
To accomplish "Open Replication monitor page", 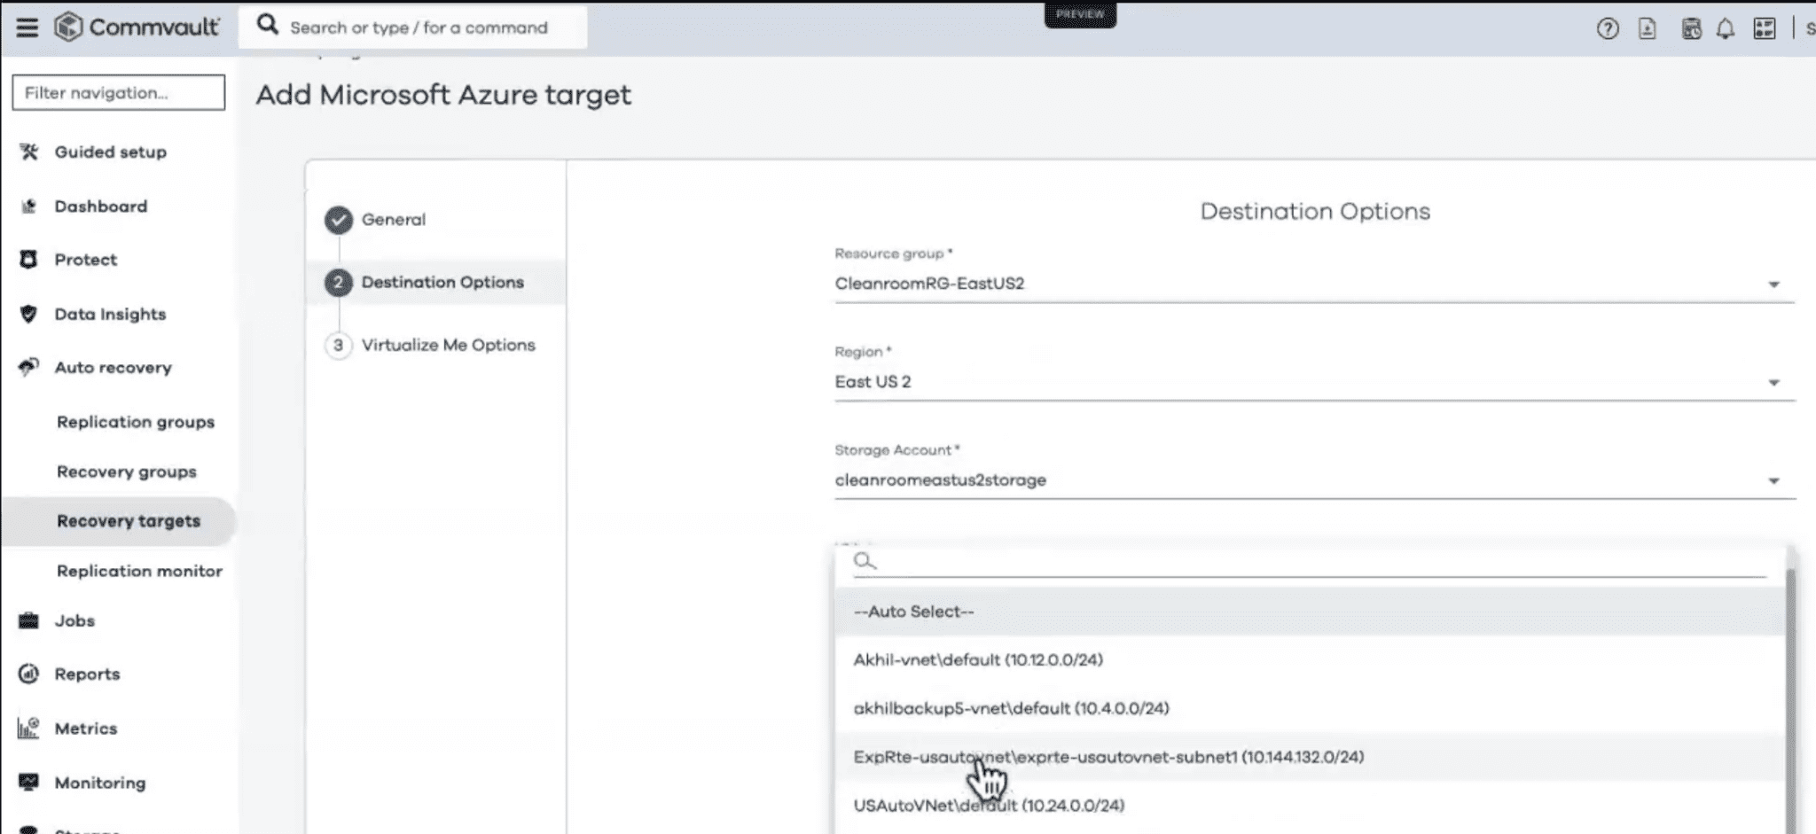I will (139, 571).
